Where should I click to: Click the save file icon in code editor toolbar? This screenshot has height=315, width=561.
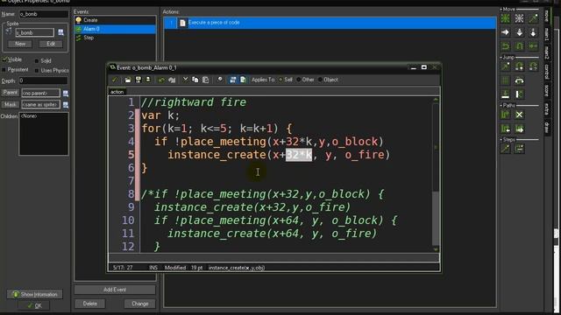[138, 80]
